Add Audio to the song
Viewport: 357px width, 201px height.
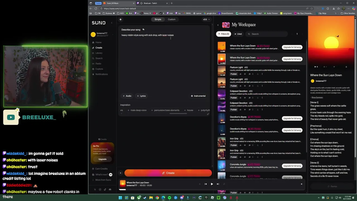127,96
